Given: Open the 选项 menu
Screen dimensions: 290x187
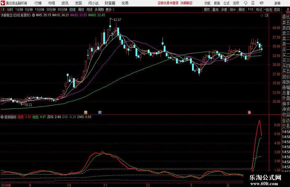Looking at the screenshot, I should point(236,3).
